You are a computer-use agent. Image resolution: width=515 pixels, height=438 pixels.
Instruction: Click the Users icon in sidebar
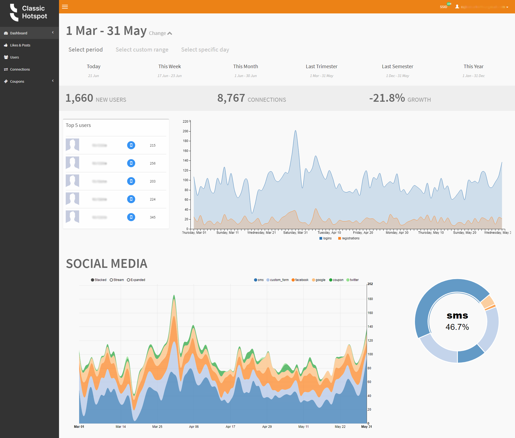point(6,57)
